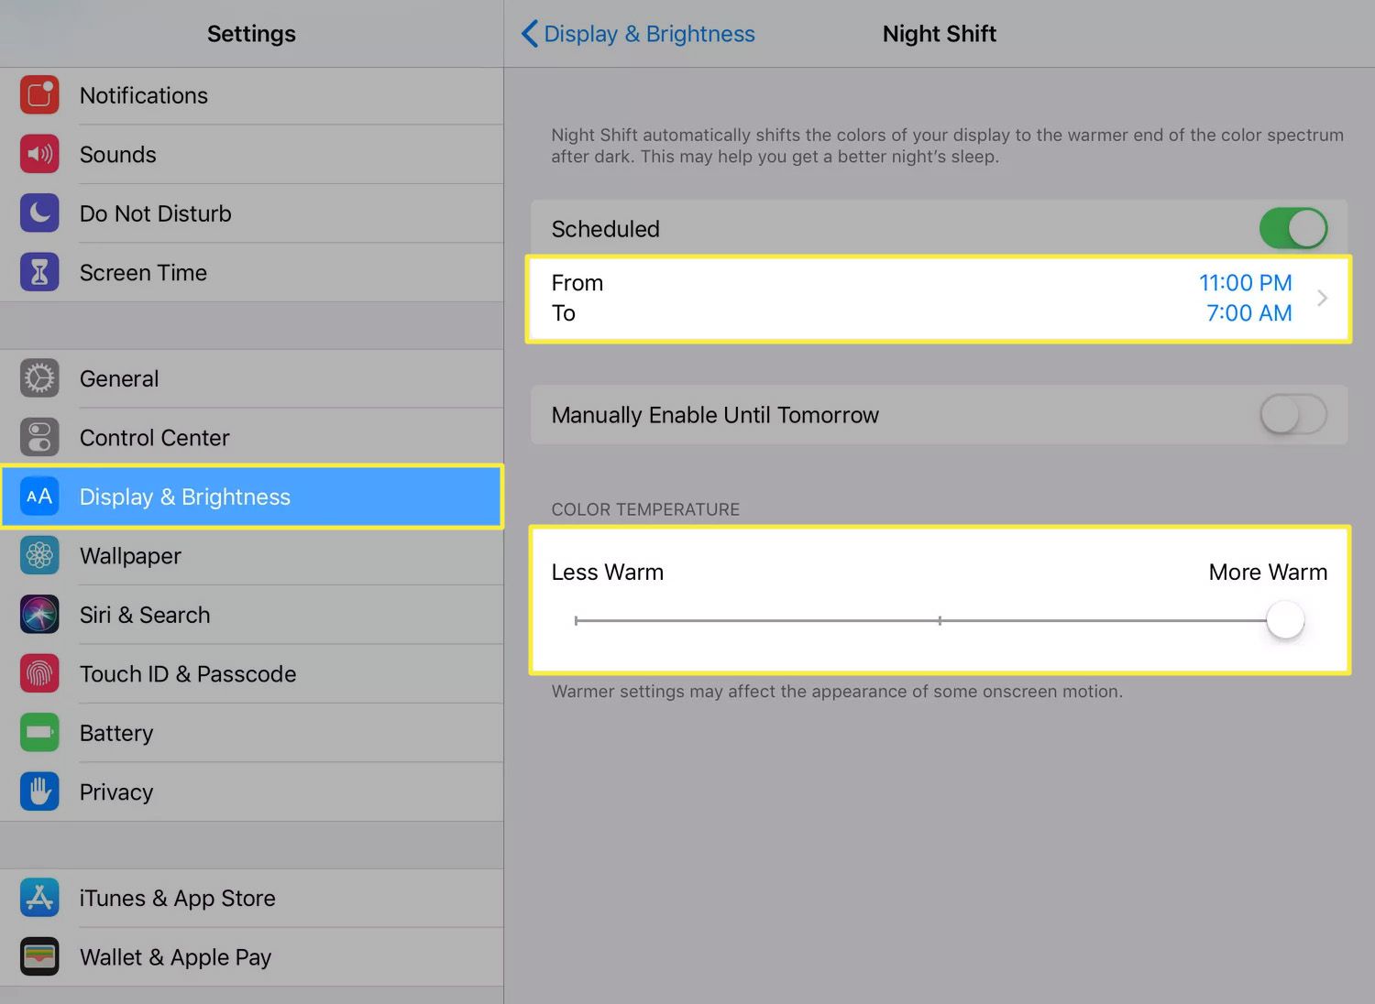
Task: Return to Display & Brightness page
Action: coord(649,34)
